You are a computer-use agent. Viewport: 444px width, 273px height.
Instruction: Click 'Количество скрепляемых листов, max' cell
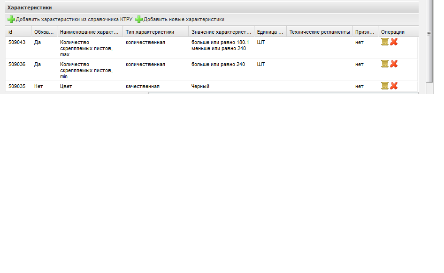pyautogui.click(x=90, y=48)
